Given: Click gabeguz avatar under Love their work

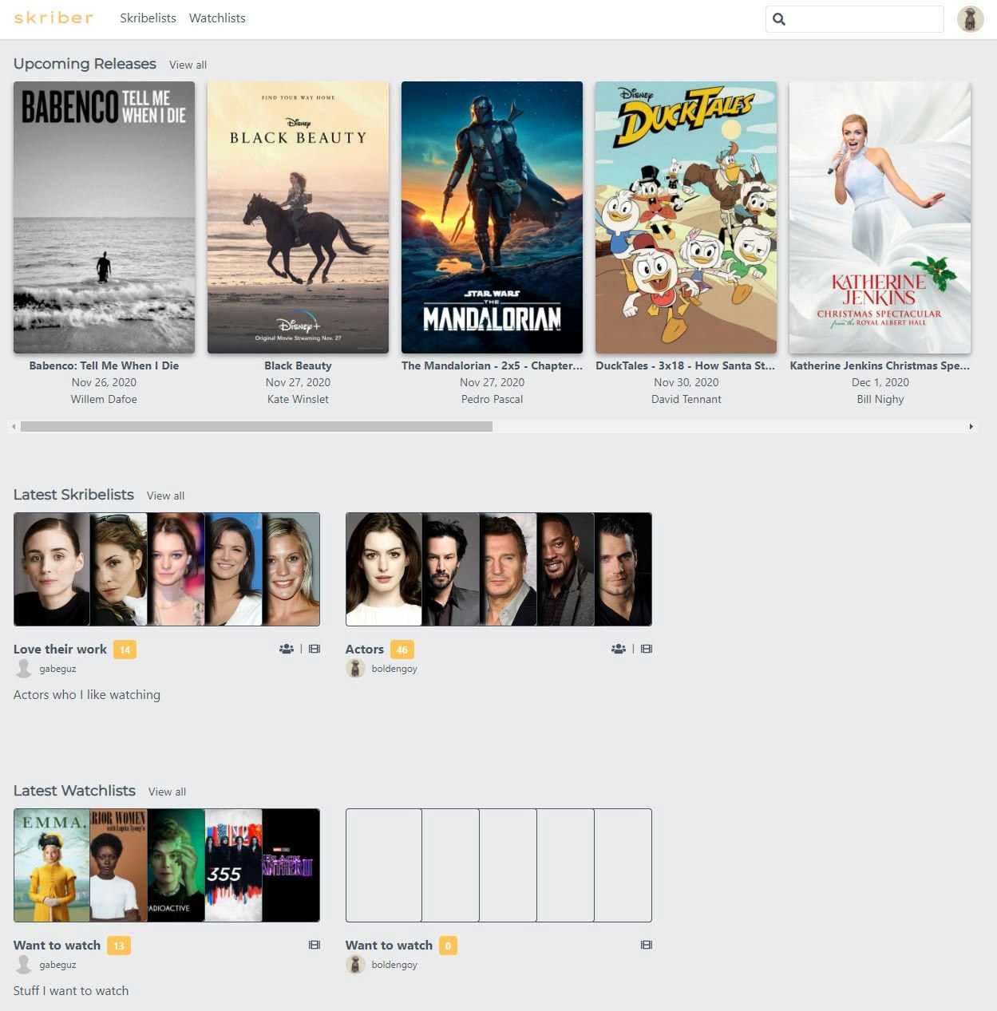Looking at the screenshot, I should (x=24, y=669).
